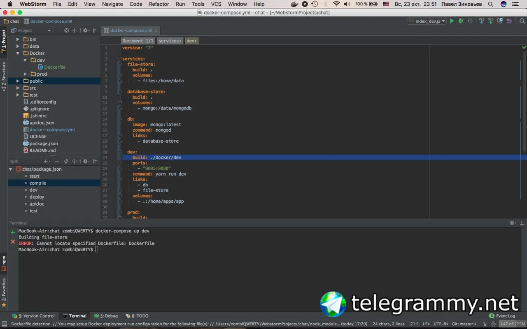Open the 9: Version Control tab
This screenshot has width=527, height=329.
click(33, 316)
